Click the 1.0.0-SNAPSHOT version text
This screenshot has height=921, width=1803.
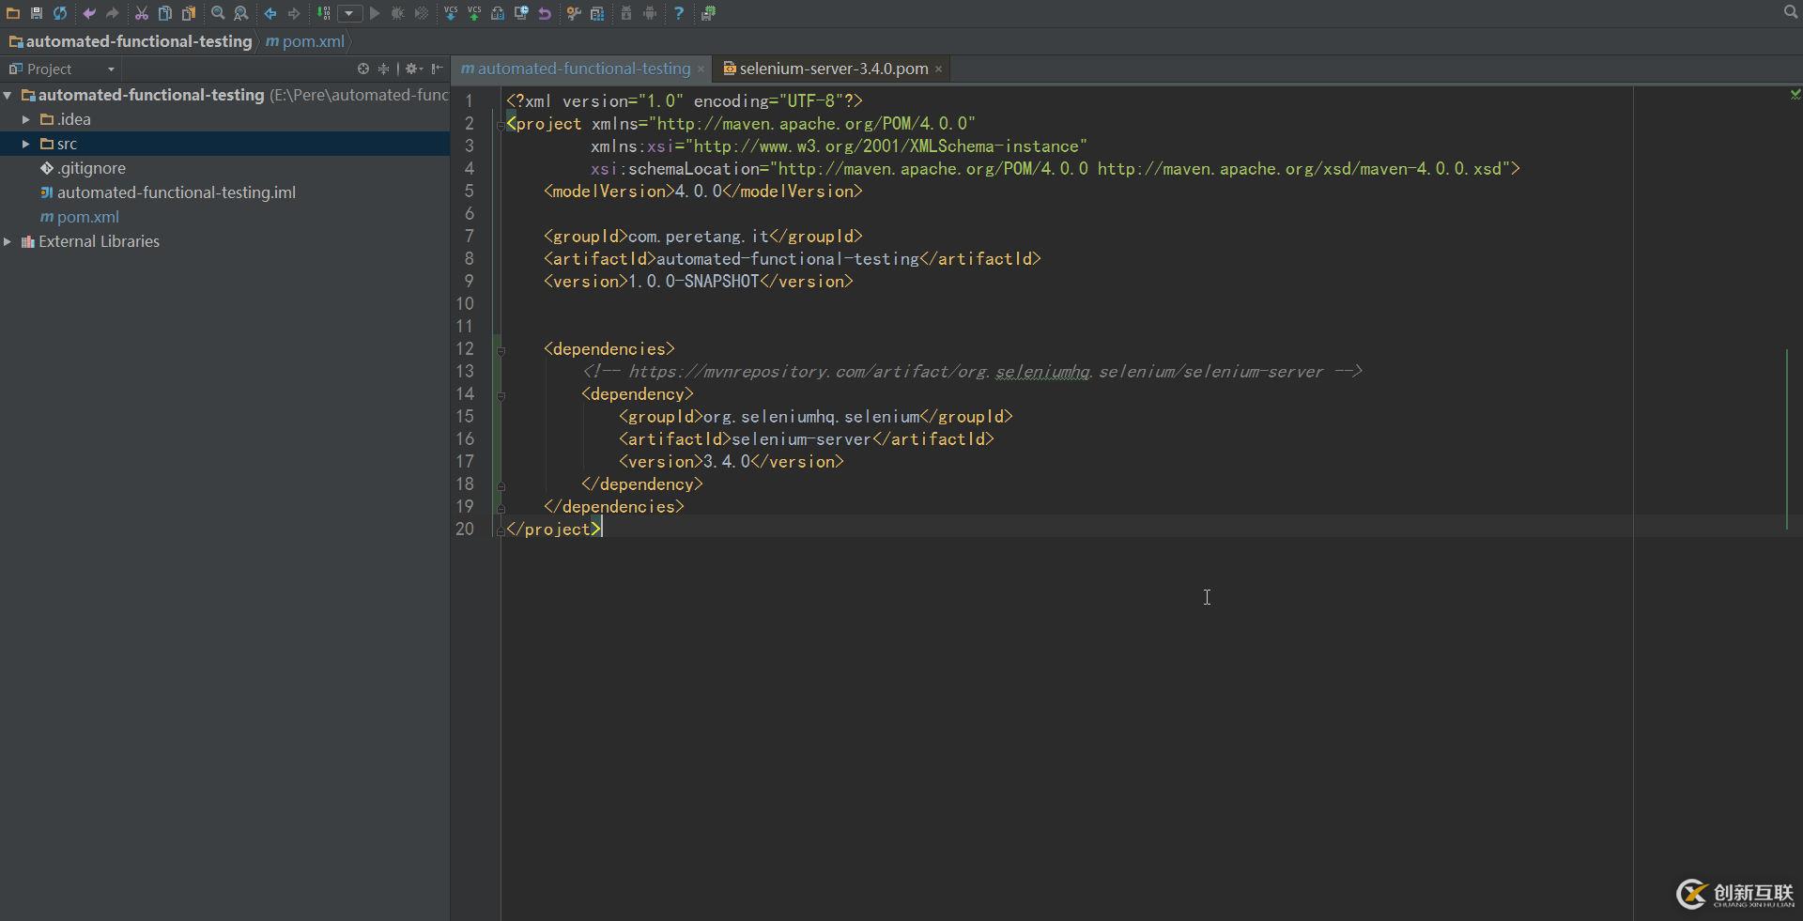point(694,282)
